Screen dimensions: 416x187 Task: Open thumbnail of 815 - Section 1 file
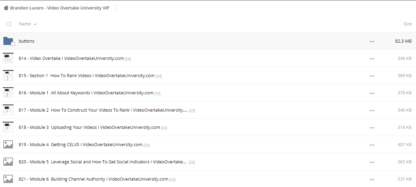pos(8,75)
